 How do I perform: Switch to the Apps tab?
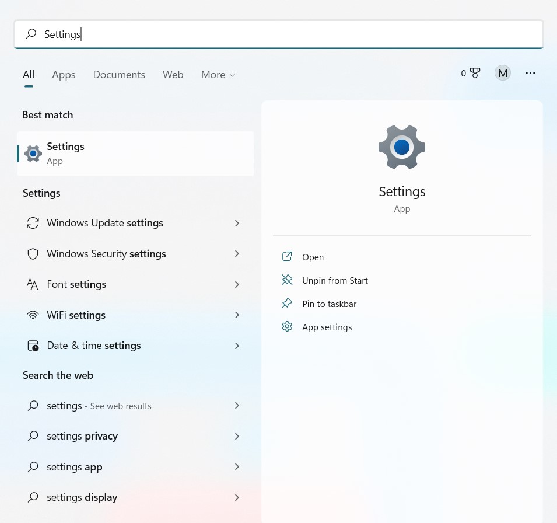pyautogui.click(x=64, y=75)
